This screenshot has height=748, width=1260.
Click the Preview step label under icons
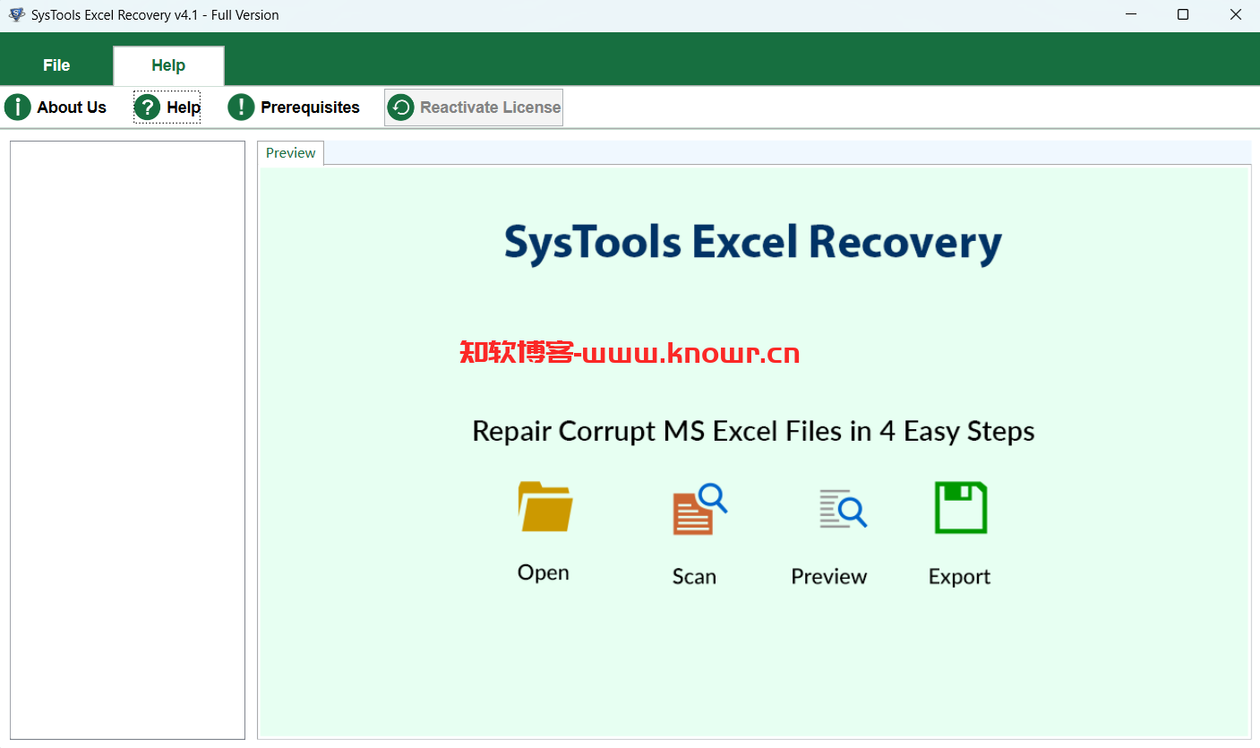pos(829,577)
